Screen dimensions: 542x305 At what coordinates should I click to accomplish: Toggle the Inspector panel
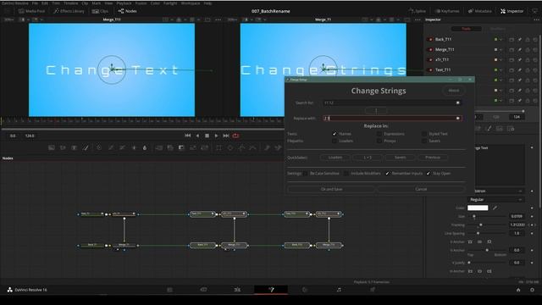pos(512,11)
